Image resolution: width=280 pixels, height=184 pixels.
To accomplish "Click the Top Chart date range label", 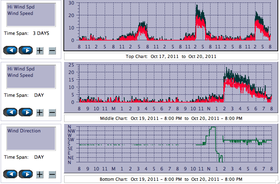I will [171, 57].
